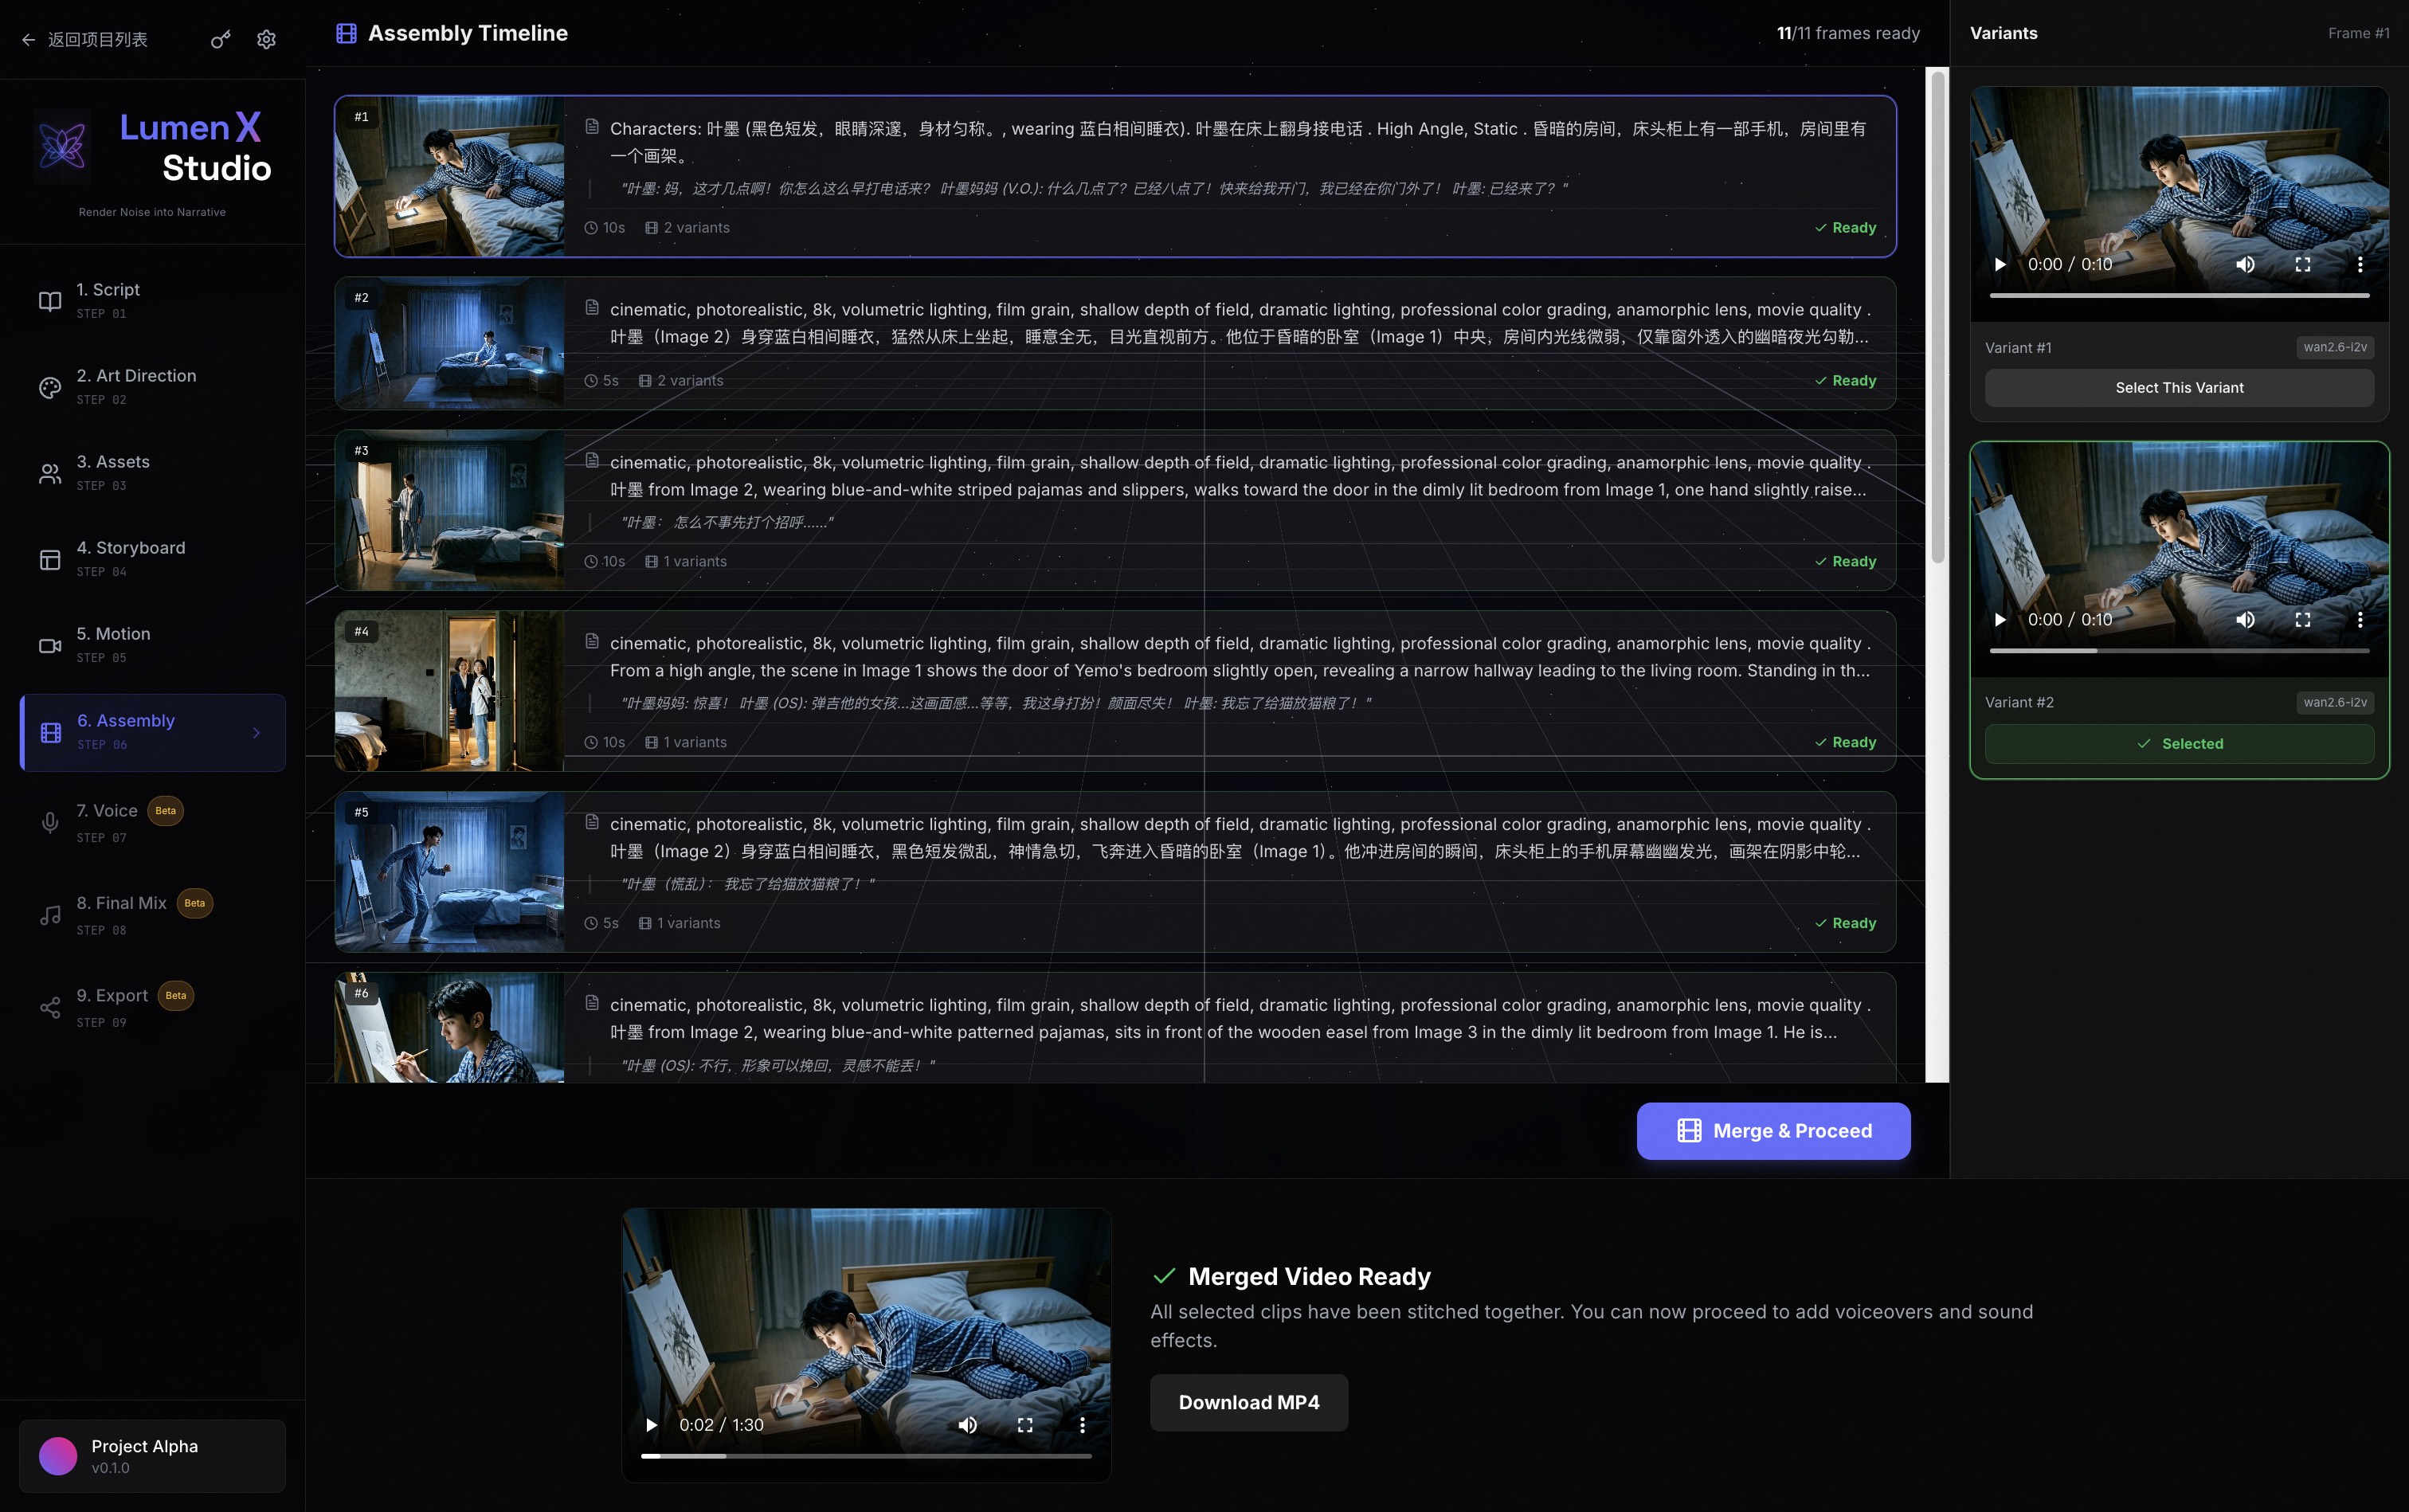The height and width of the screenshot is (1512, 2409).
Task: Seek Variant #1 video progress bar
Action: [x=2179, y=296]
